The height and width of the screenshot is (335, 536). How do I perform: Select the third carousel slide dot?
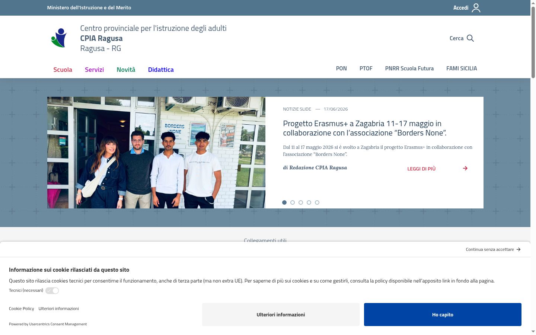point(301,202)
